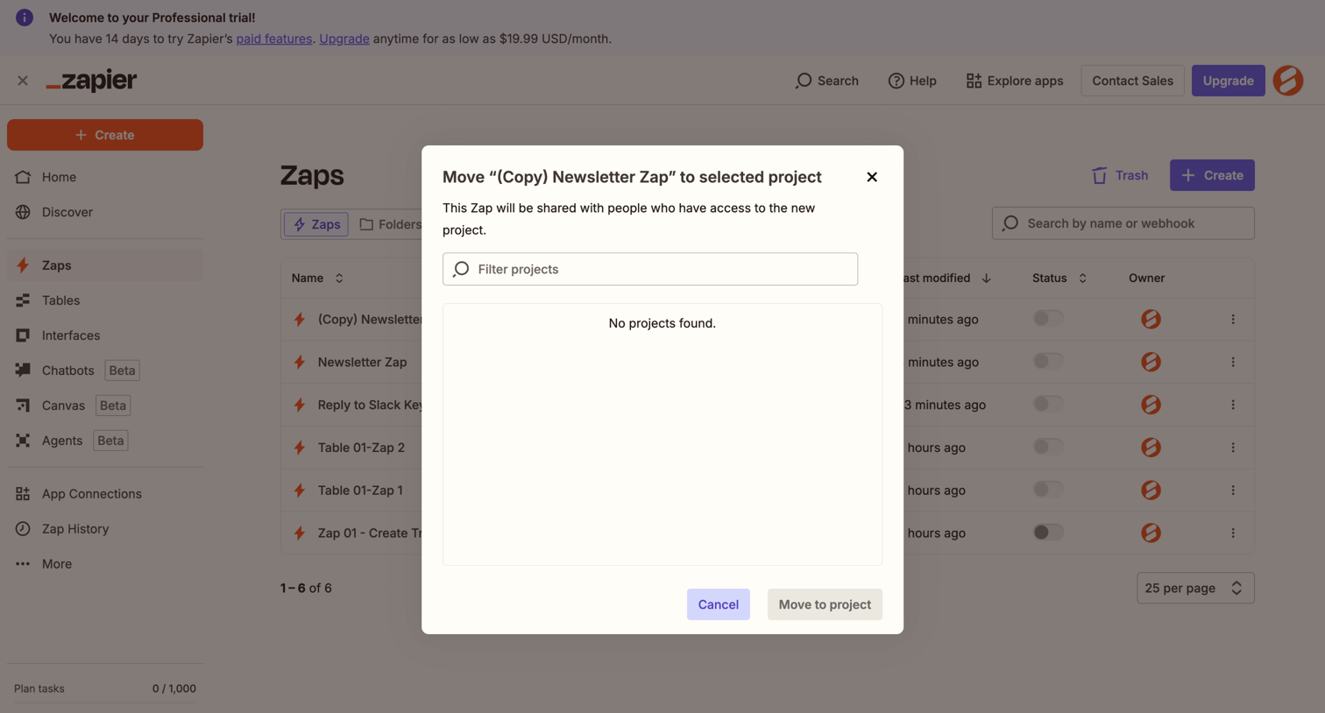Click the purple Upgrade button
Viewport: 1325px width, 713px height.
[1228, 81]
